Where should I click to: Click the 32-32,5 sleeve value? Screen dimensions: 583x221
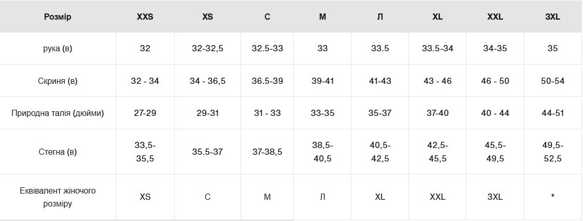point(207,49)
